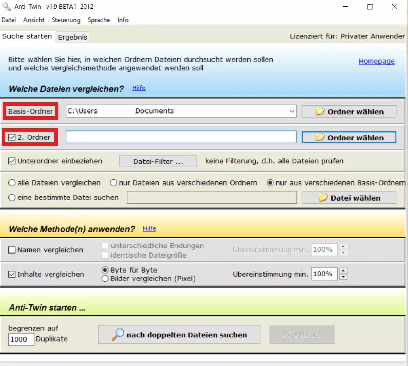The image size is (408, 366).
Task: Select nur aus verschiedenen Basis-Ordnern option
Action: [x=270, y=183]
